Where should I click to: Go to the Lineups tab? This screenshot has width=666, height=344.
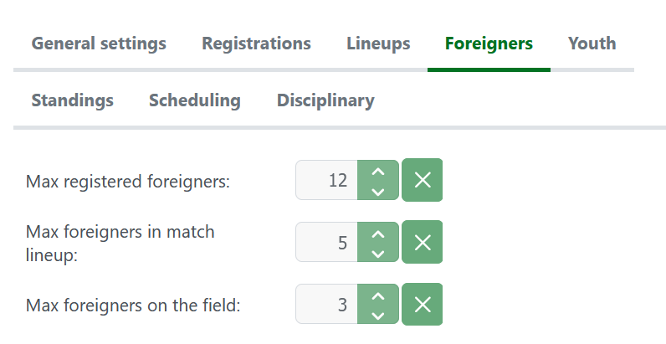click(x=378, y=44)
